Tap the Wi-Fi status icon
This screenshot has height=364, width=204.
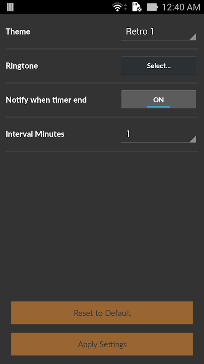(x=117, y=7)
